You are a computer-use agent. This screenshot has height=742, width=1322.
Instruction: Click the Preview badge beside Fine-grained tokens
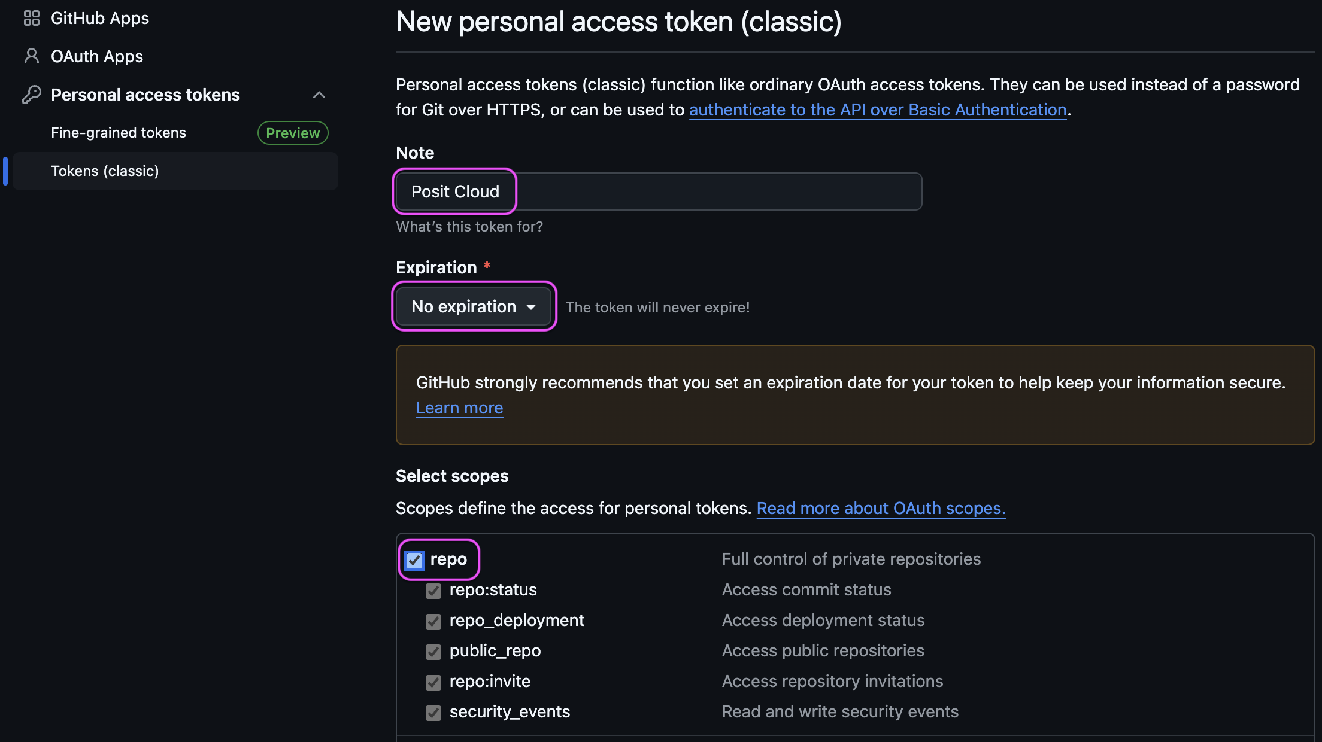click(x=293, y=133)
